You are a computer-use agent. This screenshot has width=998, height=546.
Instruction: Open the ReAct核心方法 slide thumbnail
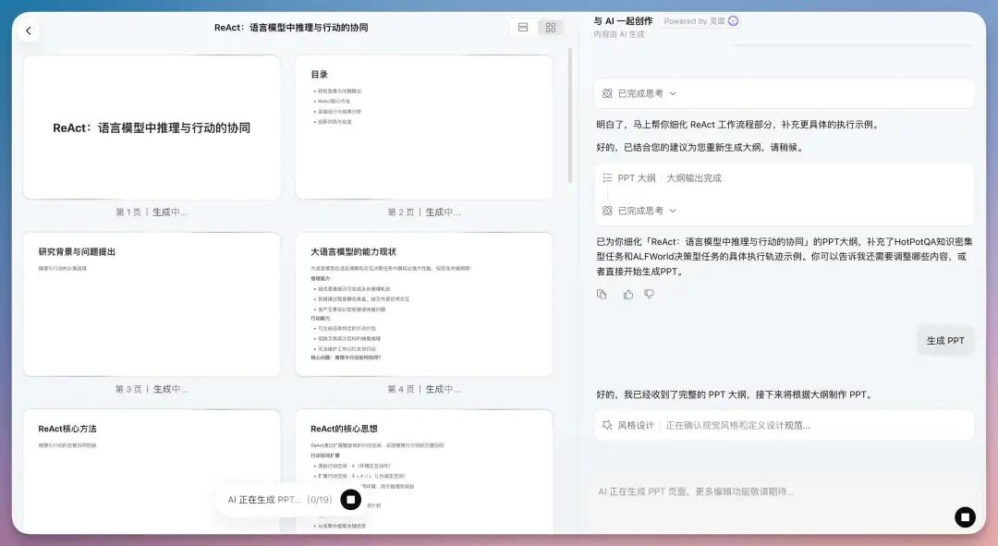(152, 471)
